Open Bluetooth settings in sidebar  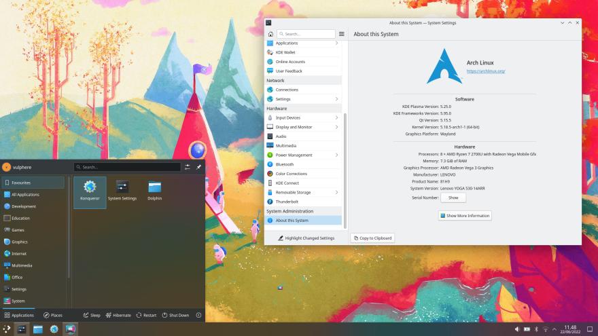(303, 164)
